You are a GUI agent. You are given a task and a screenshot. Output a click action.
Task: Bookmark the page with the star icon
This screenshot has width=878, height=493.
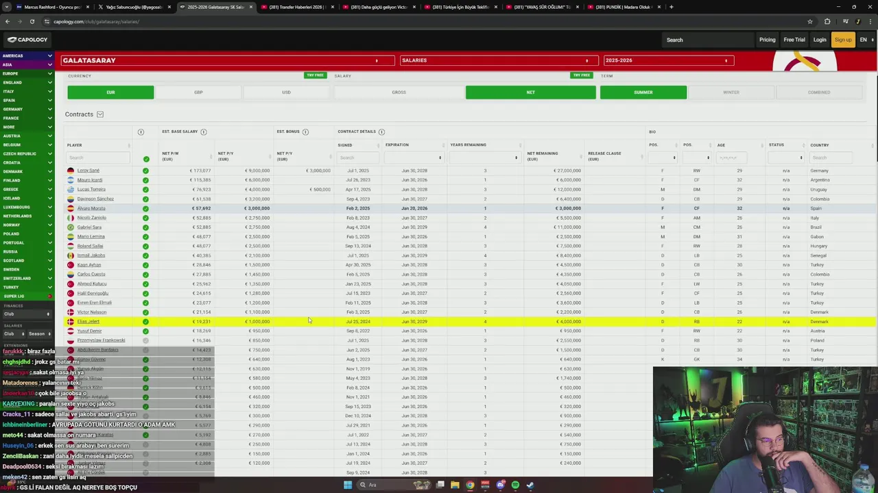(x=810, y=21)
